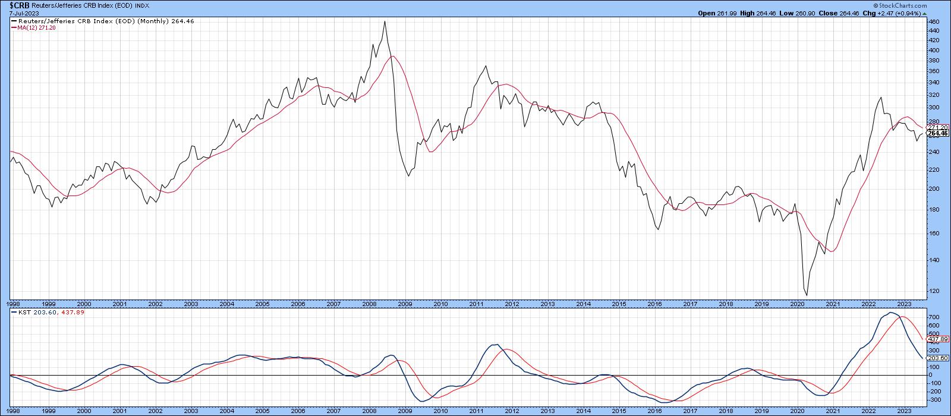The image size is (951, 416).
Task: Click the black line marker in the CRB legend
Action: 13,21
